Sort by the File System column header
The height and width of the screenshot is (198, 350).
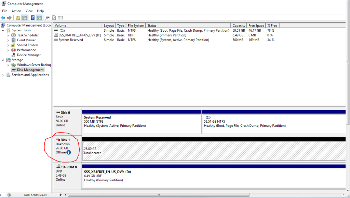(136, 26)
